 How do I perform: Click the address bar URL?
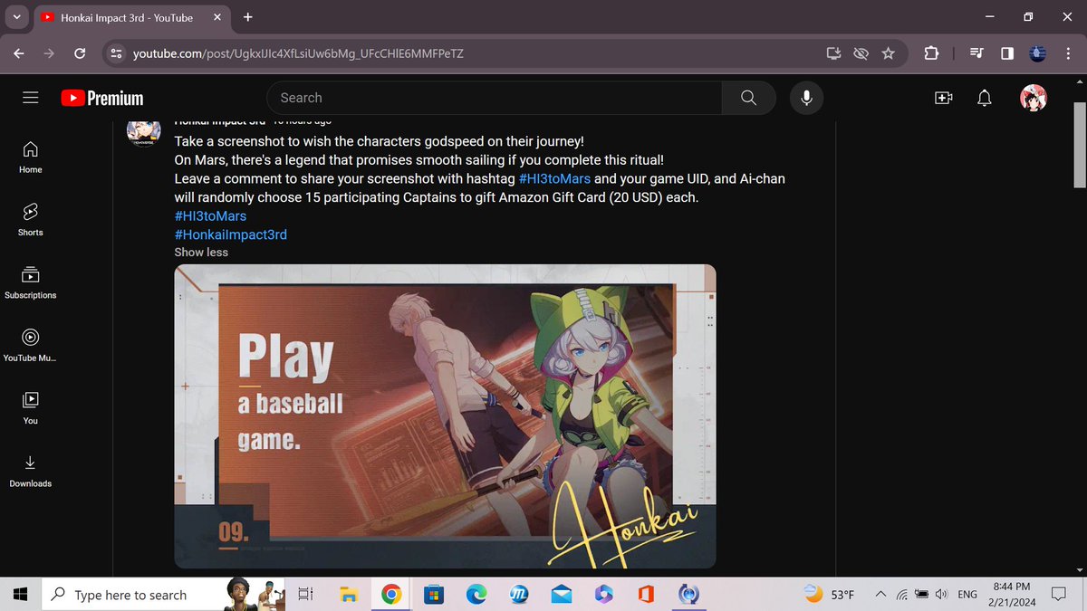pyautogui.click(x=298, y=54)
